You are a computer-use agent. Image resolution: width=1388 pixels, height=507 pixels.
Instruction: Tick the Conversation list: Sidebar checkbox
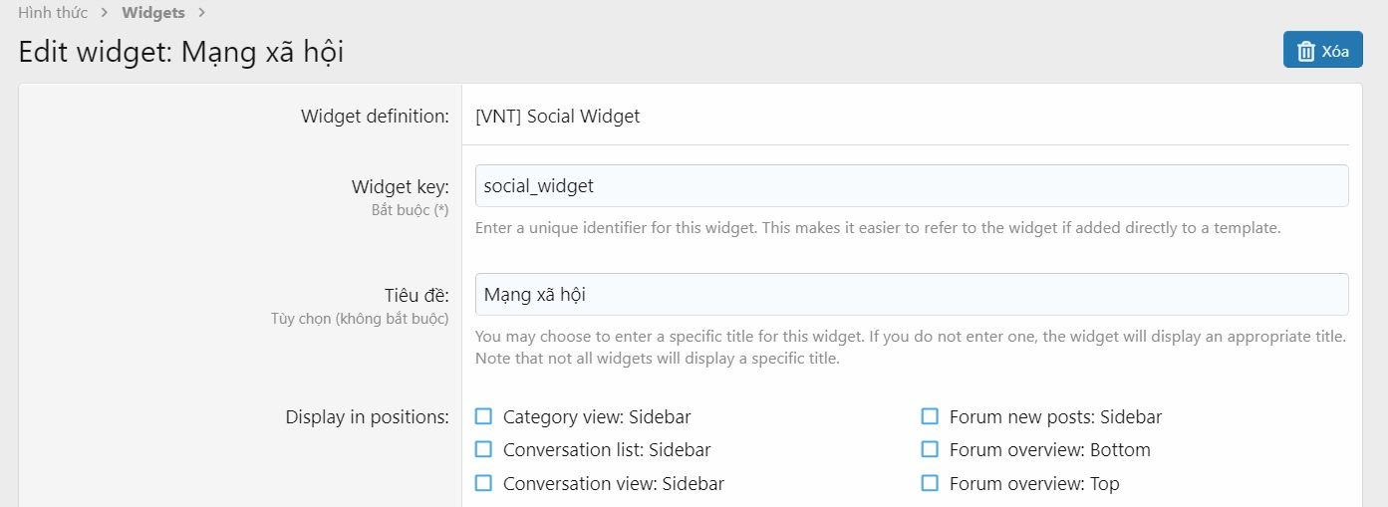(x=484, y=449)
